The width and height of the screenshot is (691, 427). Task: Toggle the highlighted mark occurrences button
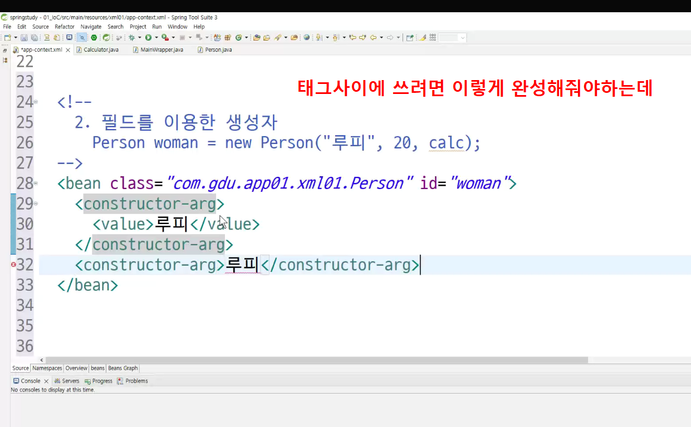coord(82,38)
